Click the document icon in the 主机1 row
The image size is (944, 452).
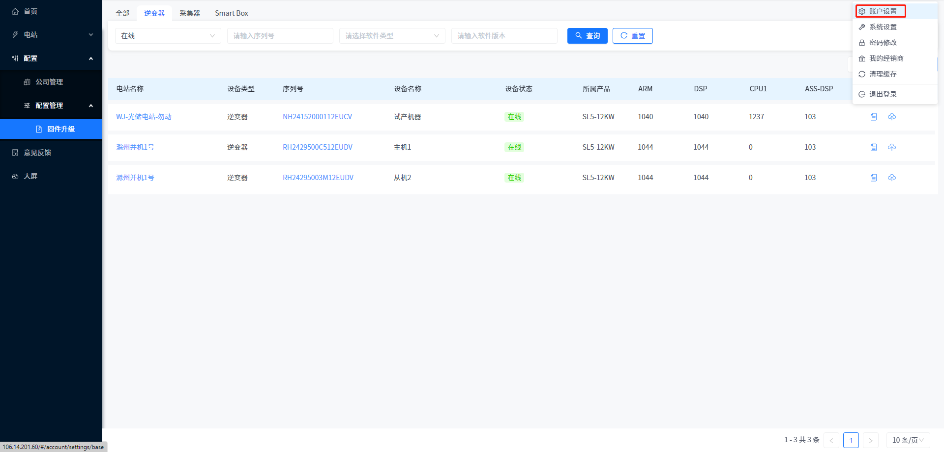tap(874, 147)
